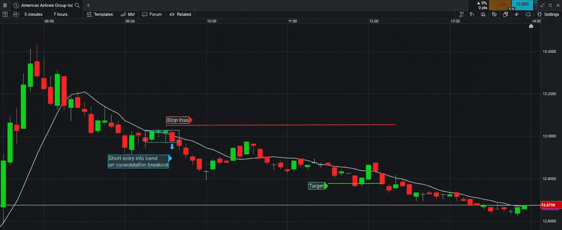Click the 13.4000 price axis label
Screen dimensions: 562x230
(x=549, y=52)
